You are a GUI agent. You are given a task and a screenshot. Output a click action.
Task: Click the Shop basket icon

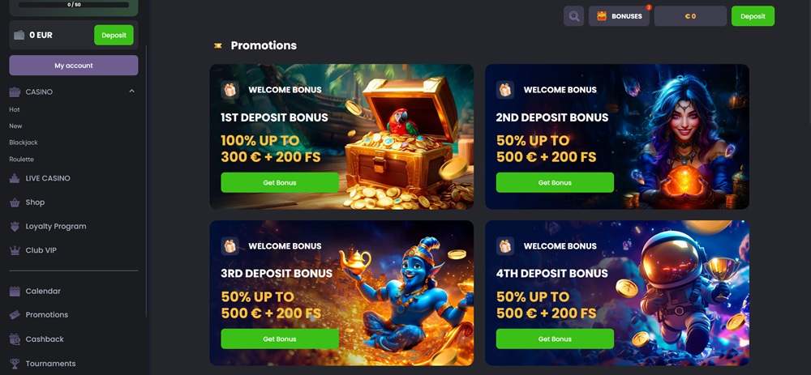(15, 202)
